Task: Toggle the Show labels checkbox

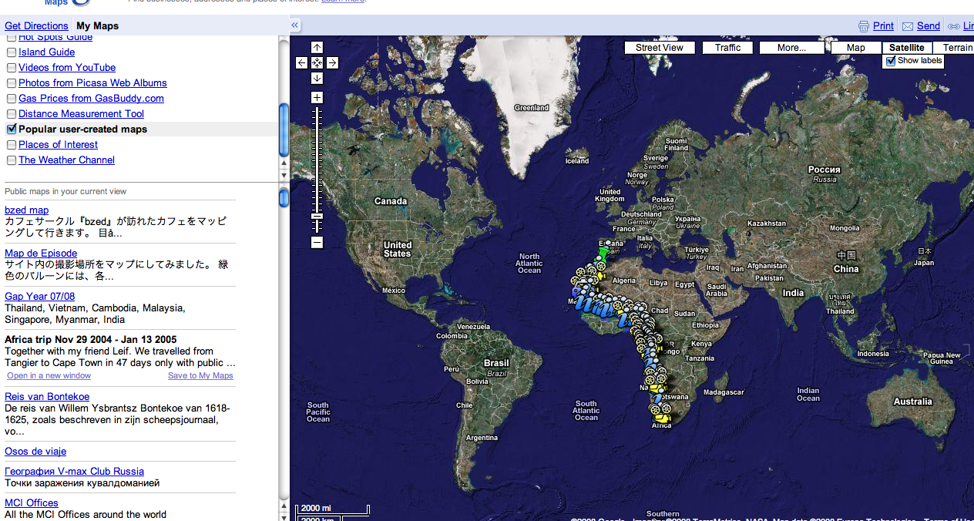Action: tap(892, 61)
